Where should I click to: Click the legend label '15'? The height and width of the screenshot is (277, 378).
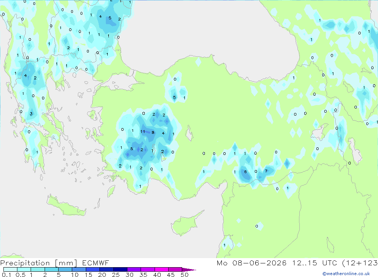point(88,275)
